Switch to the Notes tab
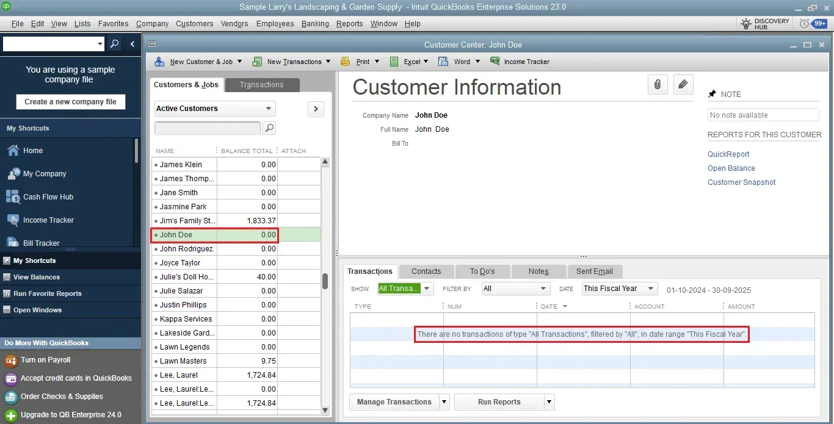This screenshot has height=424, width=834. pos(538,271)
